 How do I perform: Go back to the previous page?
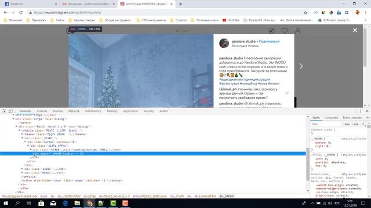[5, 13]
